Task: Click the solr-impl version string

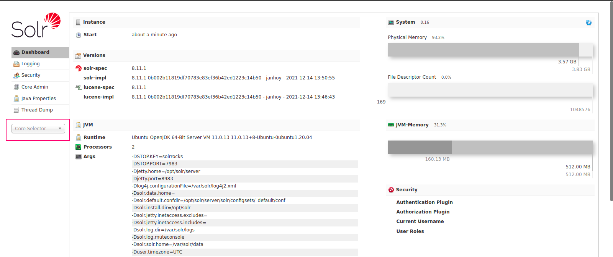Action: [x=233, y=78]
